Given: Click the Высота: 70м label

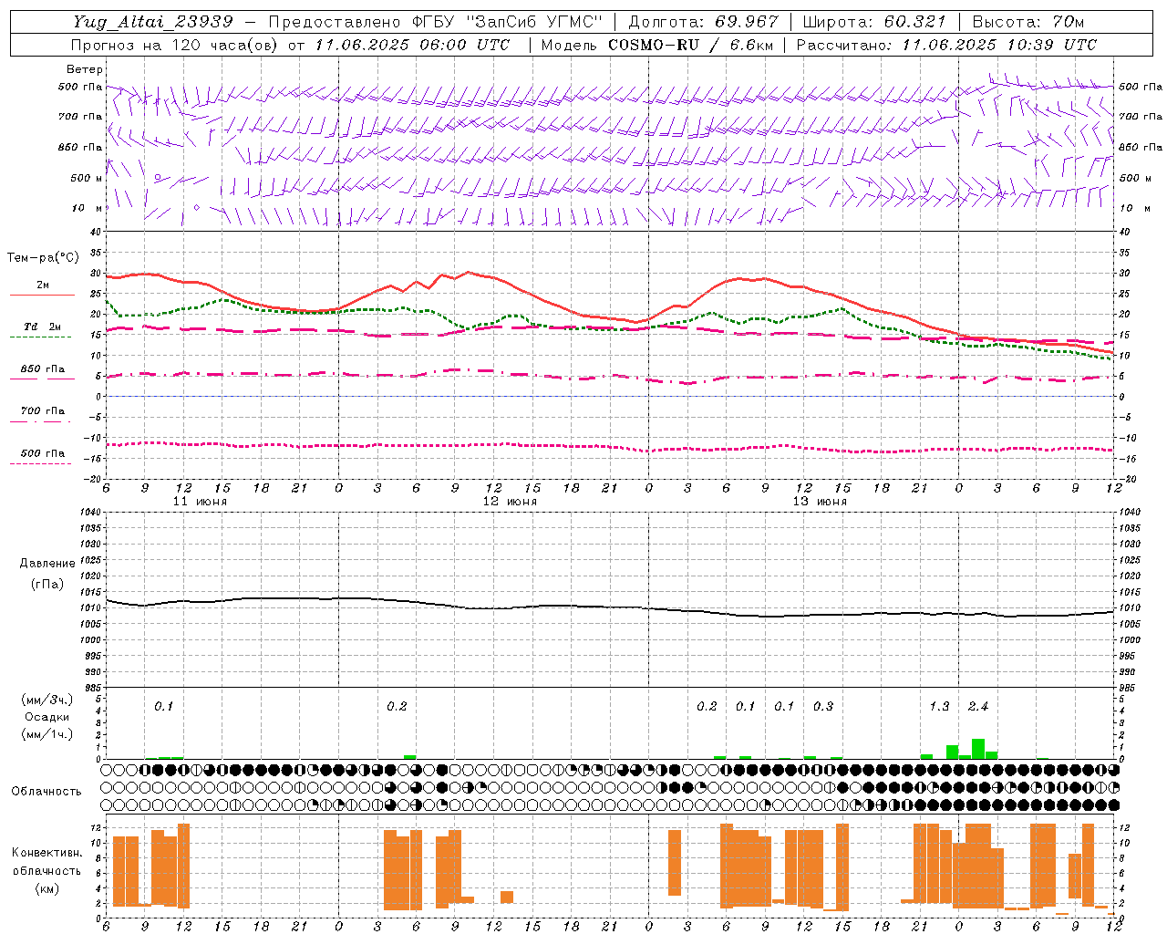Looking at the screenshot, I should click(1028, 22).
